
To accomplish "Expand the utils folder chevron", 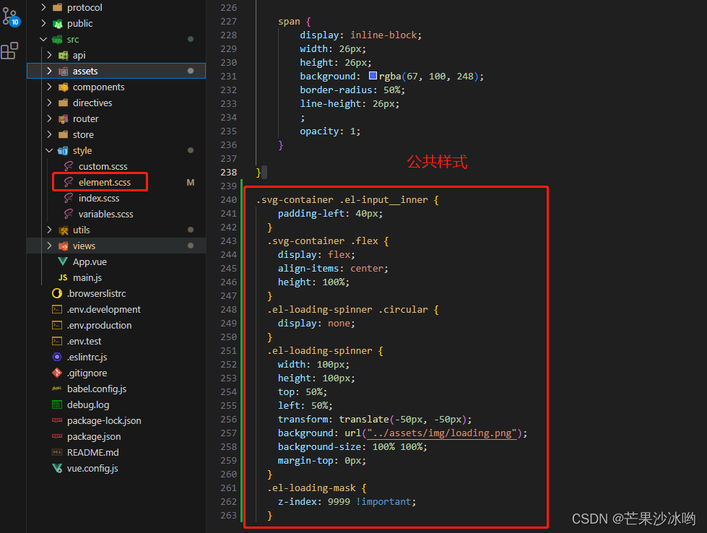I will coord(49,230).
